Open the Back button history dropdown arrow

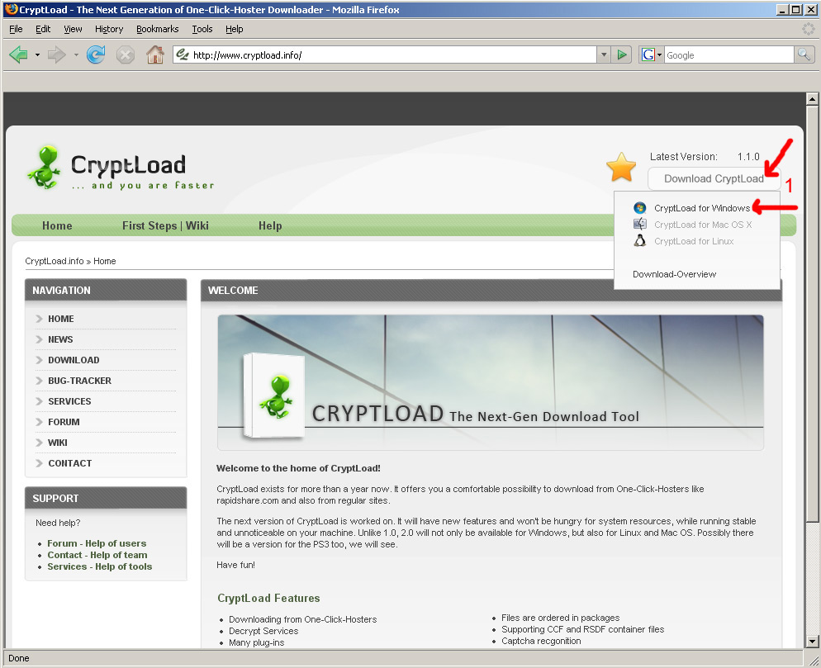coord(37,54)
